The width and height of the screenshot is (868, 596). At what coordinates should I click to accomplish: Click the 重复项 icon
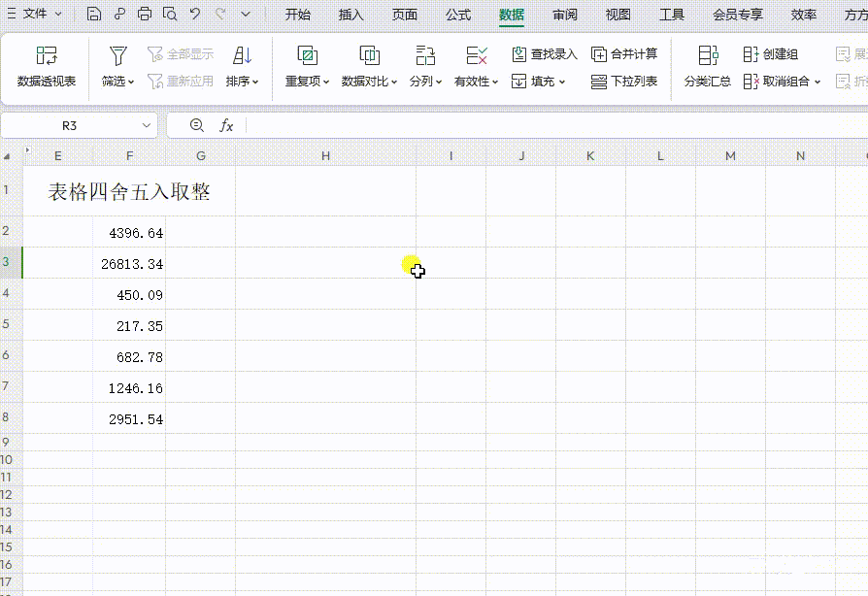pos(307,55)
